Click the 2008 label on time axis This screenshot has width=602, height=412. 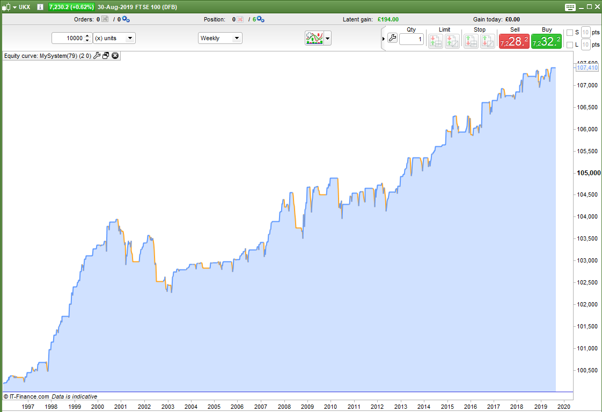(x=284, y=407)
